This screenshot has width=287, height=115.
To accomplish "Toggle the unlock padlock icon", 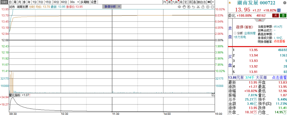I will coord(203,7).
